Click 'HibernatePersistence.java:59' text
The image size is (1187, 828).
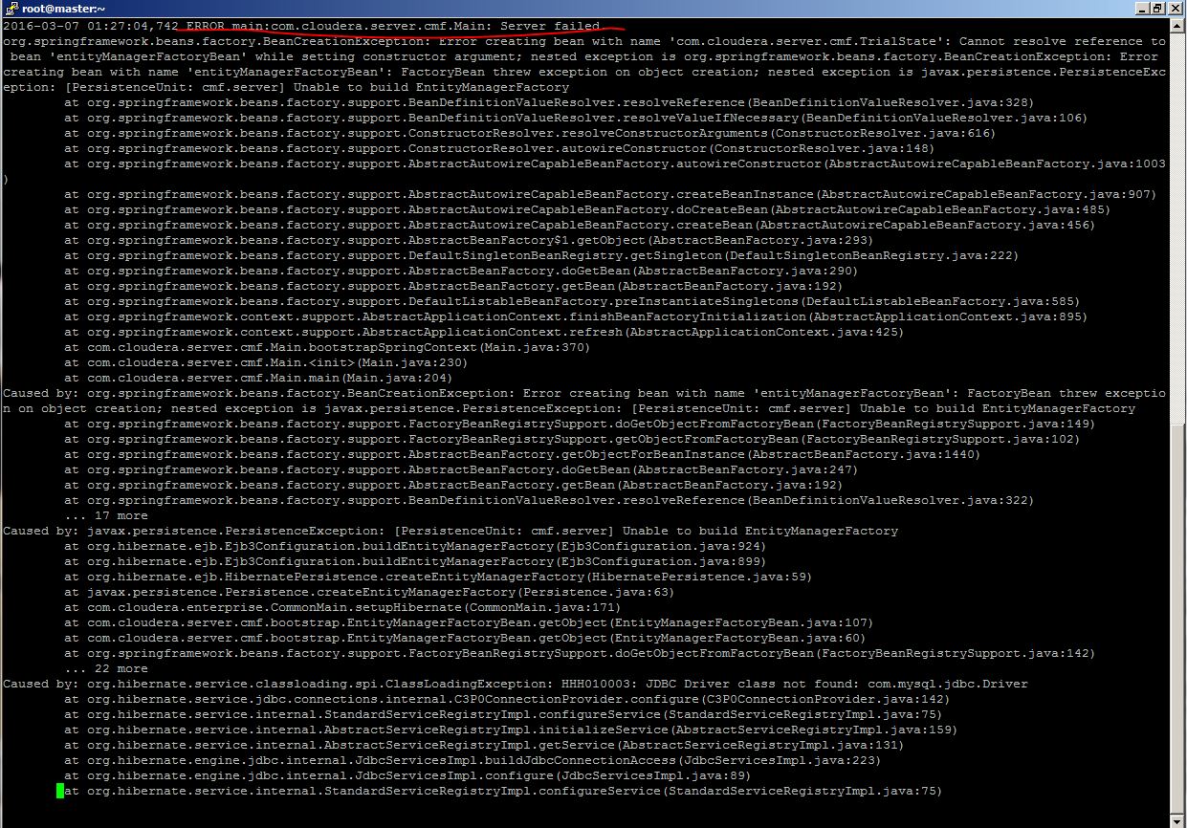coord(695,577)
